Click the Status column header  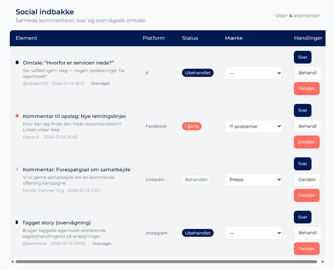190,38
